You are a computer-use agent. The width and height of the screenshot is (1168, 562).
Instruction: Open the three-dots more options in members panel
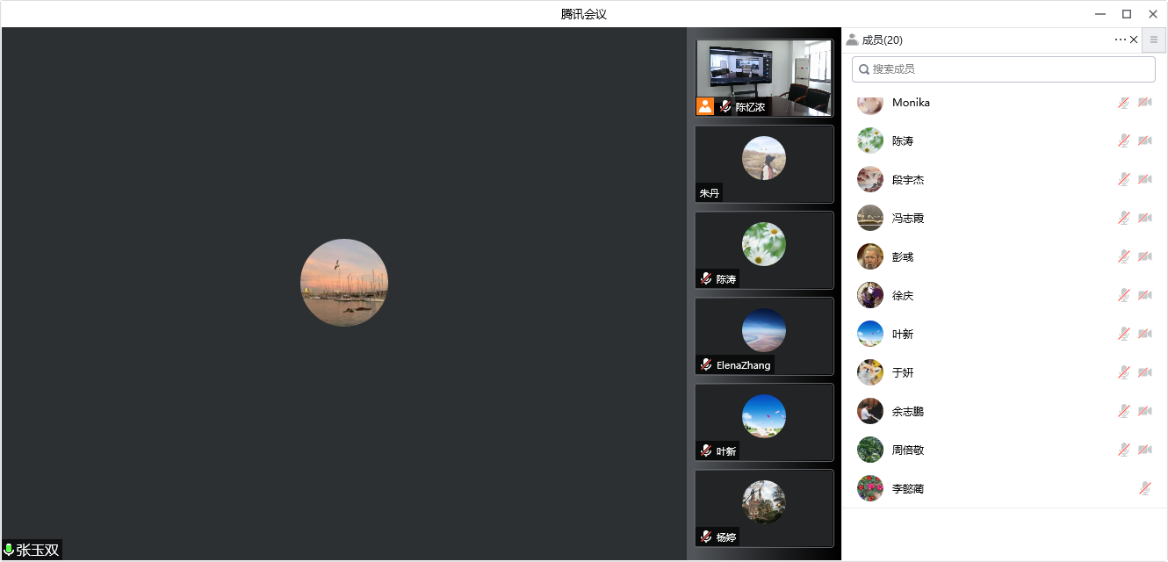(1120, 40)
